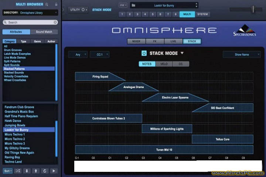Click the category list scrollbar

pyautogui.click(x=57, y=72)
